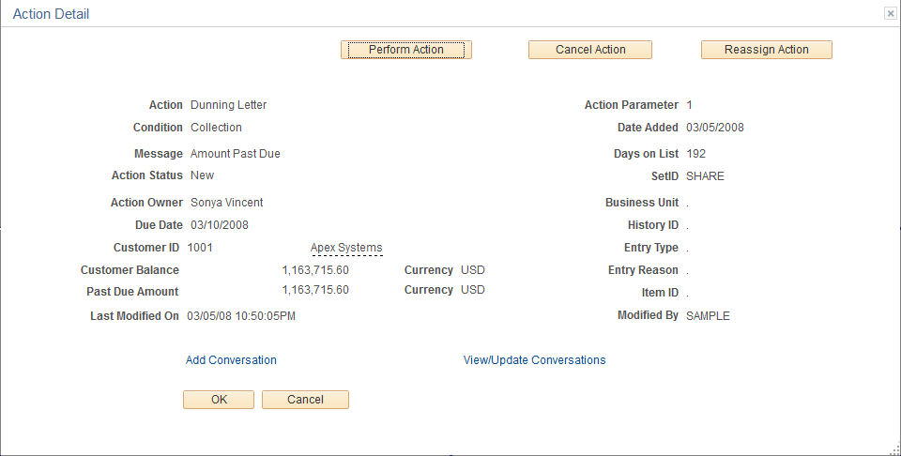Select the Modified By value SAMPLE
Viewport: 901px width, 456px height.
click(708, 316)
